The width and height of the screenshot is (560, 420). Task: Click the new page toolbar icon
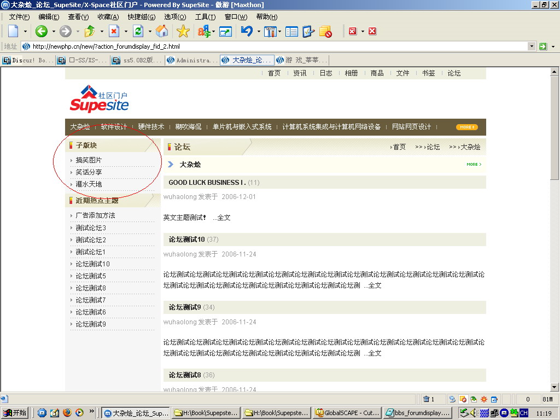[13, 31]
